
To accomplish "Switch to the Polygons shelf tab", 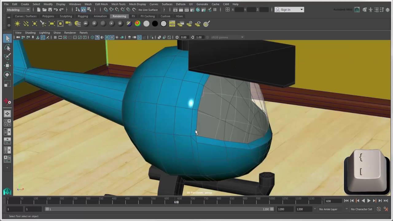I will pyautogui.click(x=48, y=16).
